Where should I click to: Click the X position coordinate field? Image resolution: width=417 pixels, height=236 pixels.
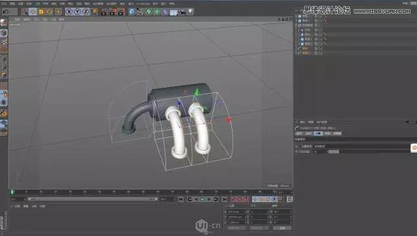tap(235, 212)
